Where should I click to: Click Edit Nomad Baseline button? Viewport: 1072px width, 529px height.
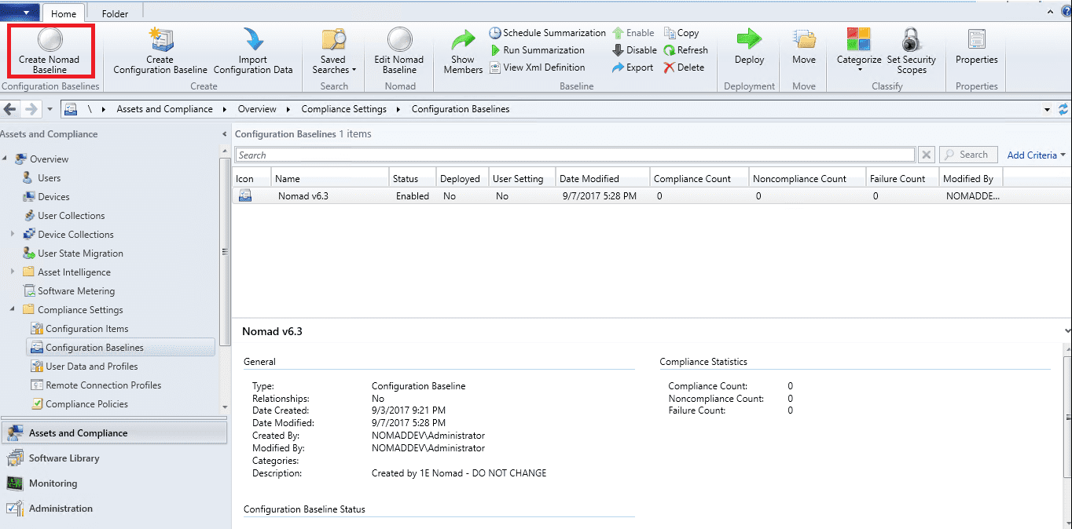[399, 52]
